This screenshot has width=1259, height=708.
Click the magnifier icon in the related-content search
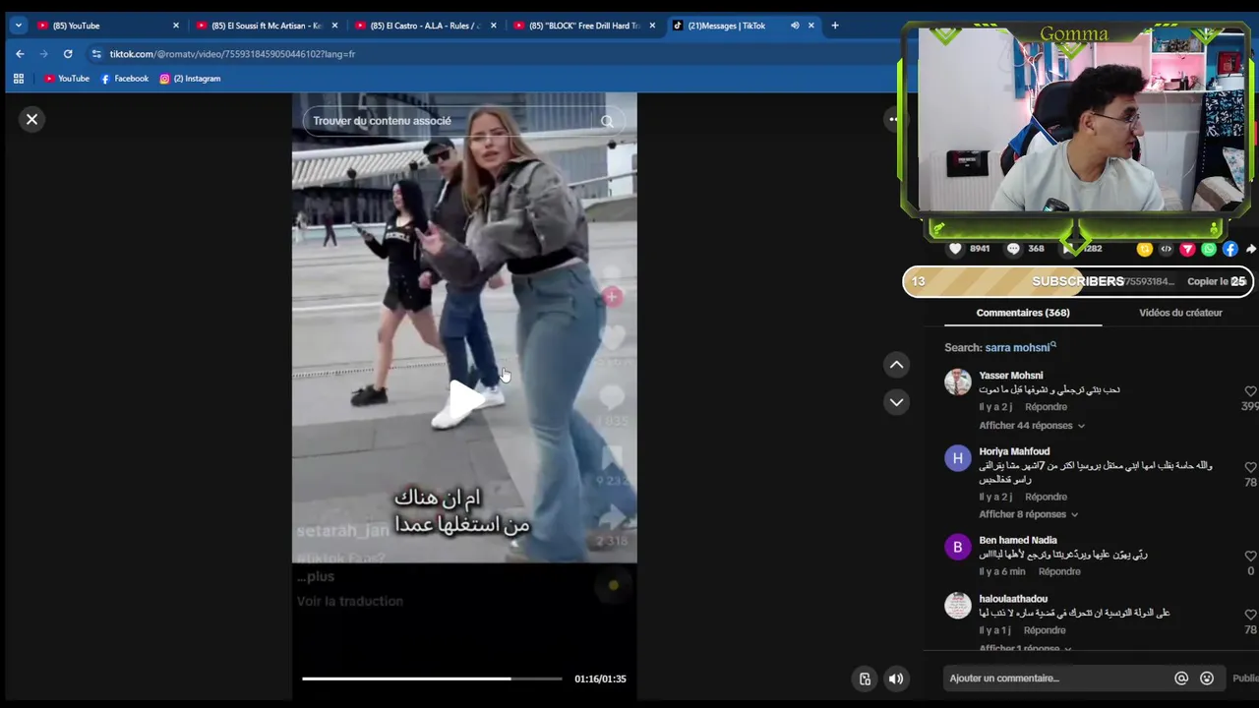[x=607, y=121]
